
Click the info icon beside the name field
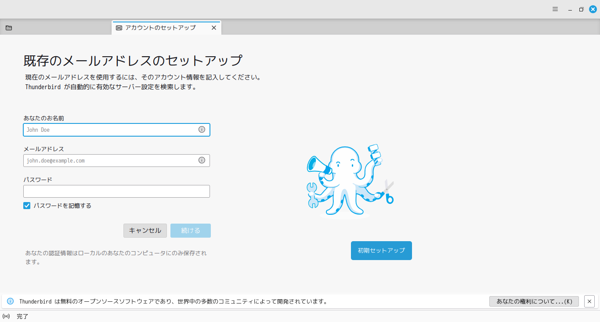coord(202,130)
